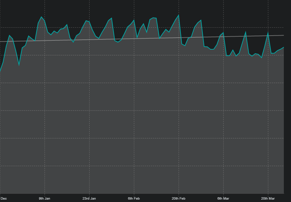This screenshot has height=202, width=291.
Task: Click the teal peak at the 6th Mar gridline
Action: click(223, 33)
